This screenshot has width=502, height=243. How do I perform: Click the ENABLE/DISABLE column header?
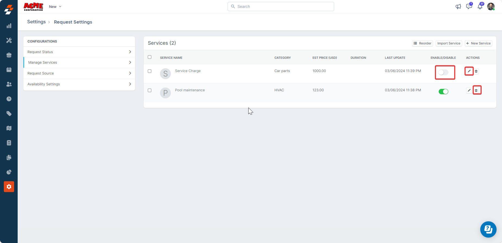tap(443, 58)
